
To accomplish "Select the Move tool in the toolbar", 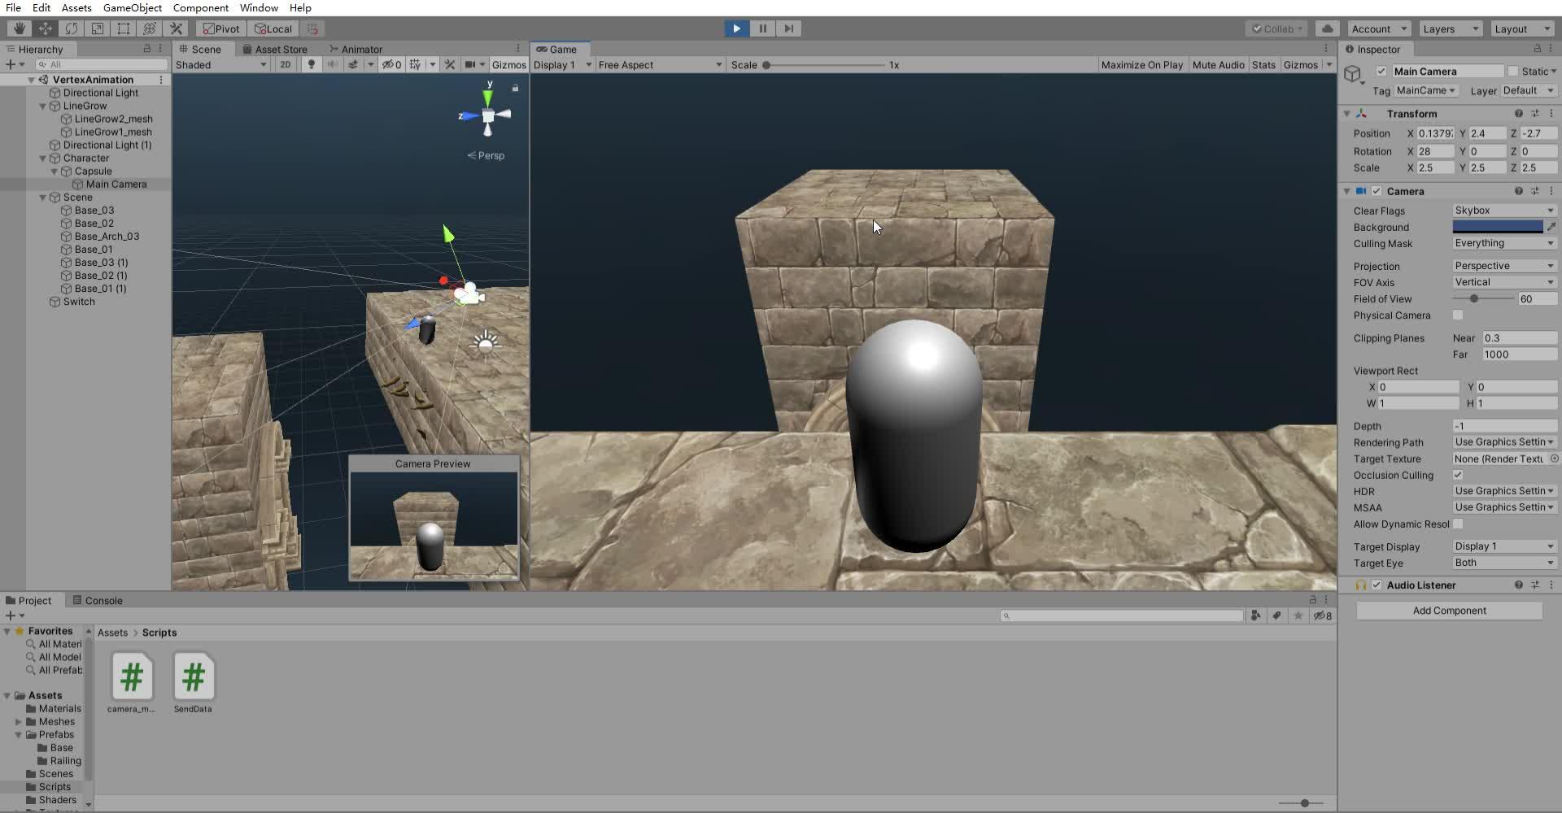I will (46, 28).
